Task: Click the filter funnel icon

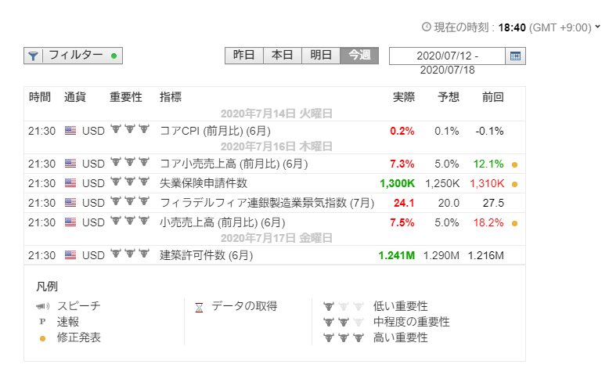Action: [33, 56]
